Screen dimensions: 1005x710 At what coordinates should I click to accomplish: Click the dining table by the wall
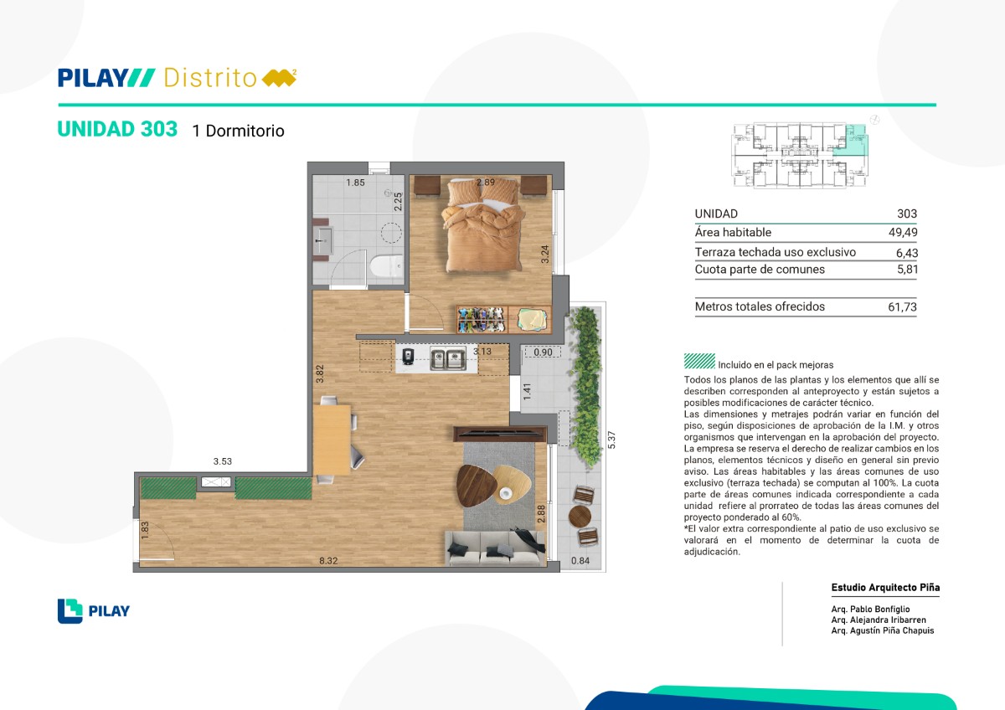[x=332, y=440]
